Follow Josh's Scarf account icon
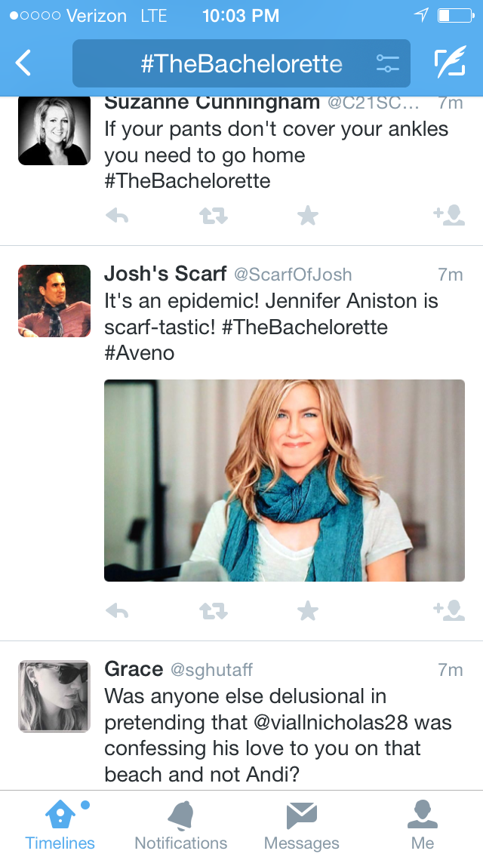Image resolution: width=483 pixels, height=857 pixels. coord(449,610)
